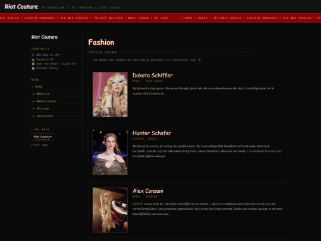
Task: Click the italic quote below Style Icons
Action: click(x=146, y=60)
